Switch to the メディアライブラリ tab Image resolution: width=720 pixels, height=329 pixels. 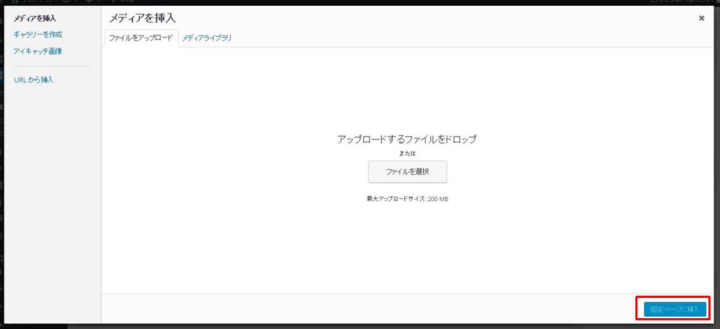point(207,38)
